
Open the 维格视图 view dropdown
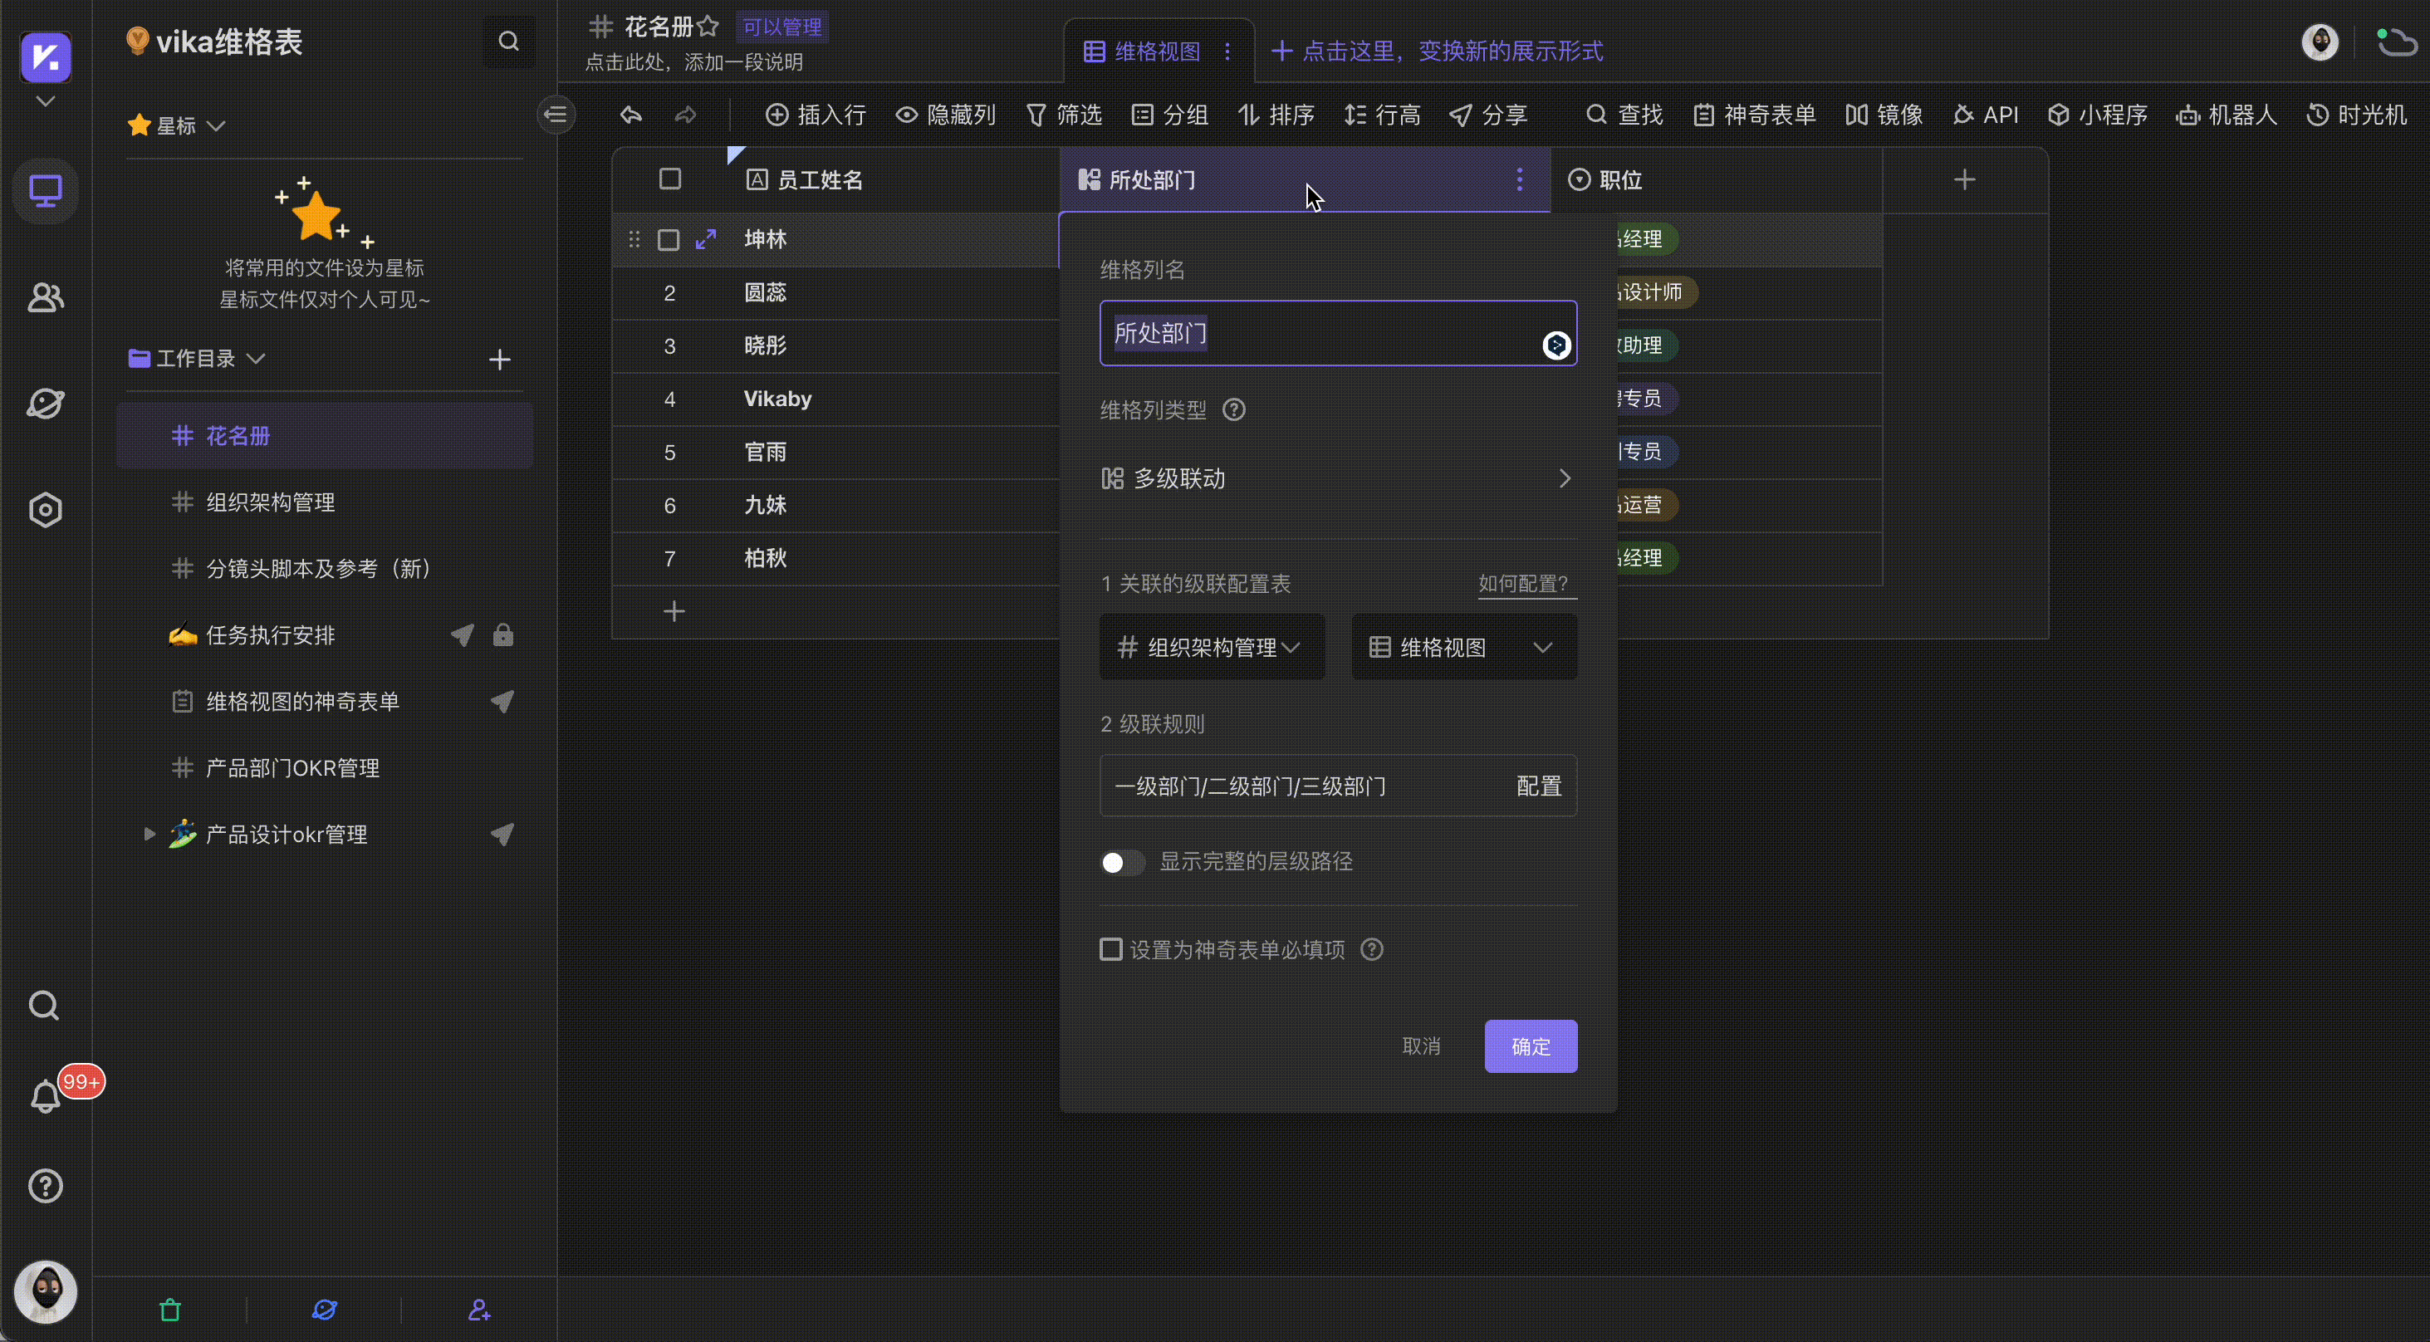(1463, 647)
